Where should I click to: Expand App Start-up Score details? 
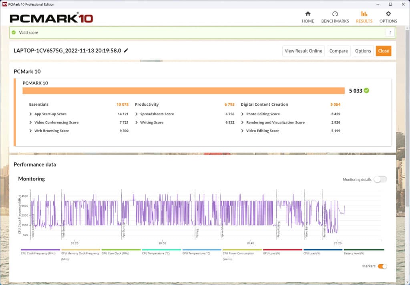30,114
